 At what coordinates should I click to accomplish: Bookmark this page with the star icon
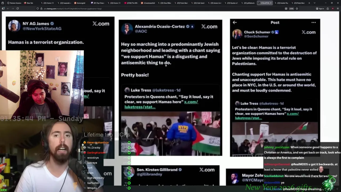tap(297, 9)
